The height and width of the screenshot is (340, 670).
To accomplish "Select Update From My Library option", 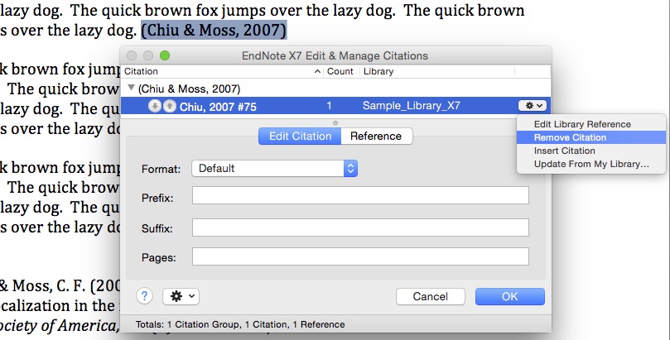I will (591, 164).
